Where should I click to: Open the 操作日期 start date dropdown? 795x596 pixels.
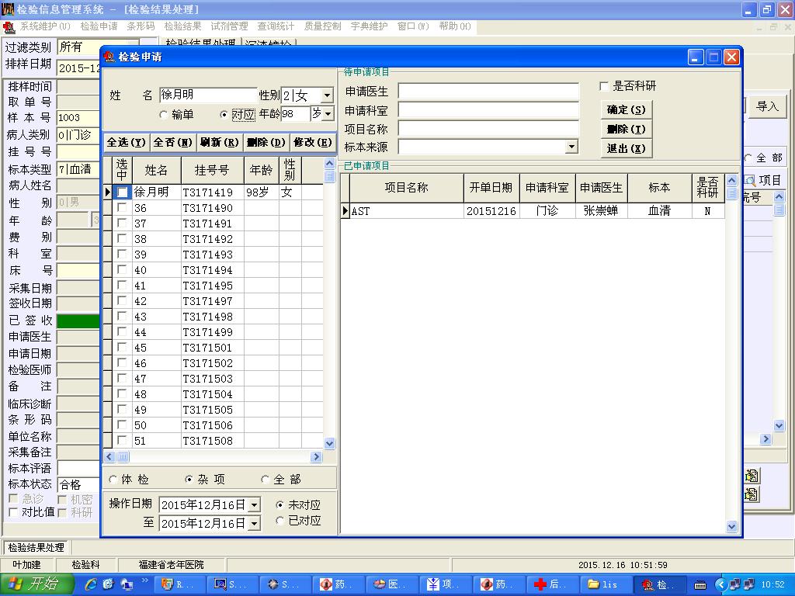pyautogui.click(x=255, y=504)
